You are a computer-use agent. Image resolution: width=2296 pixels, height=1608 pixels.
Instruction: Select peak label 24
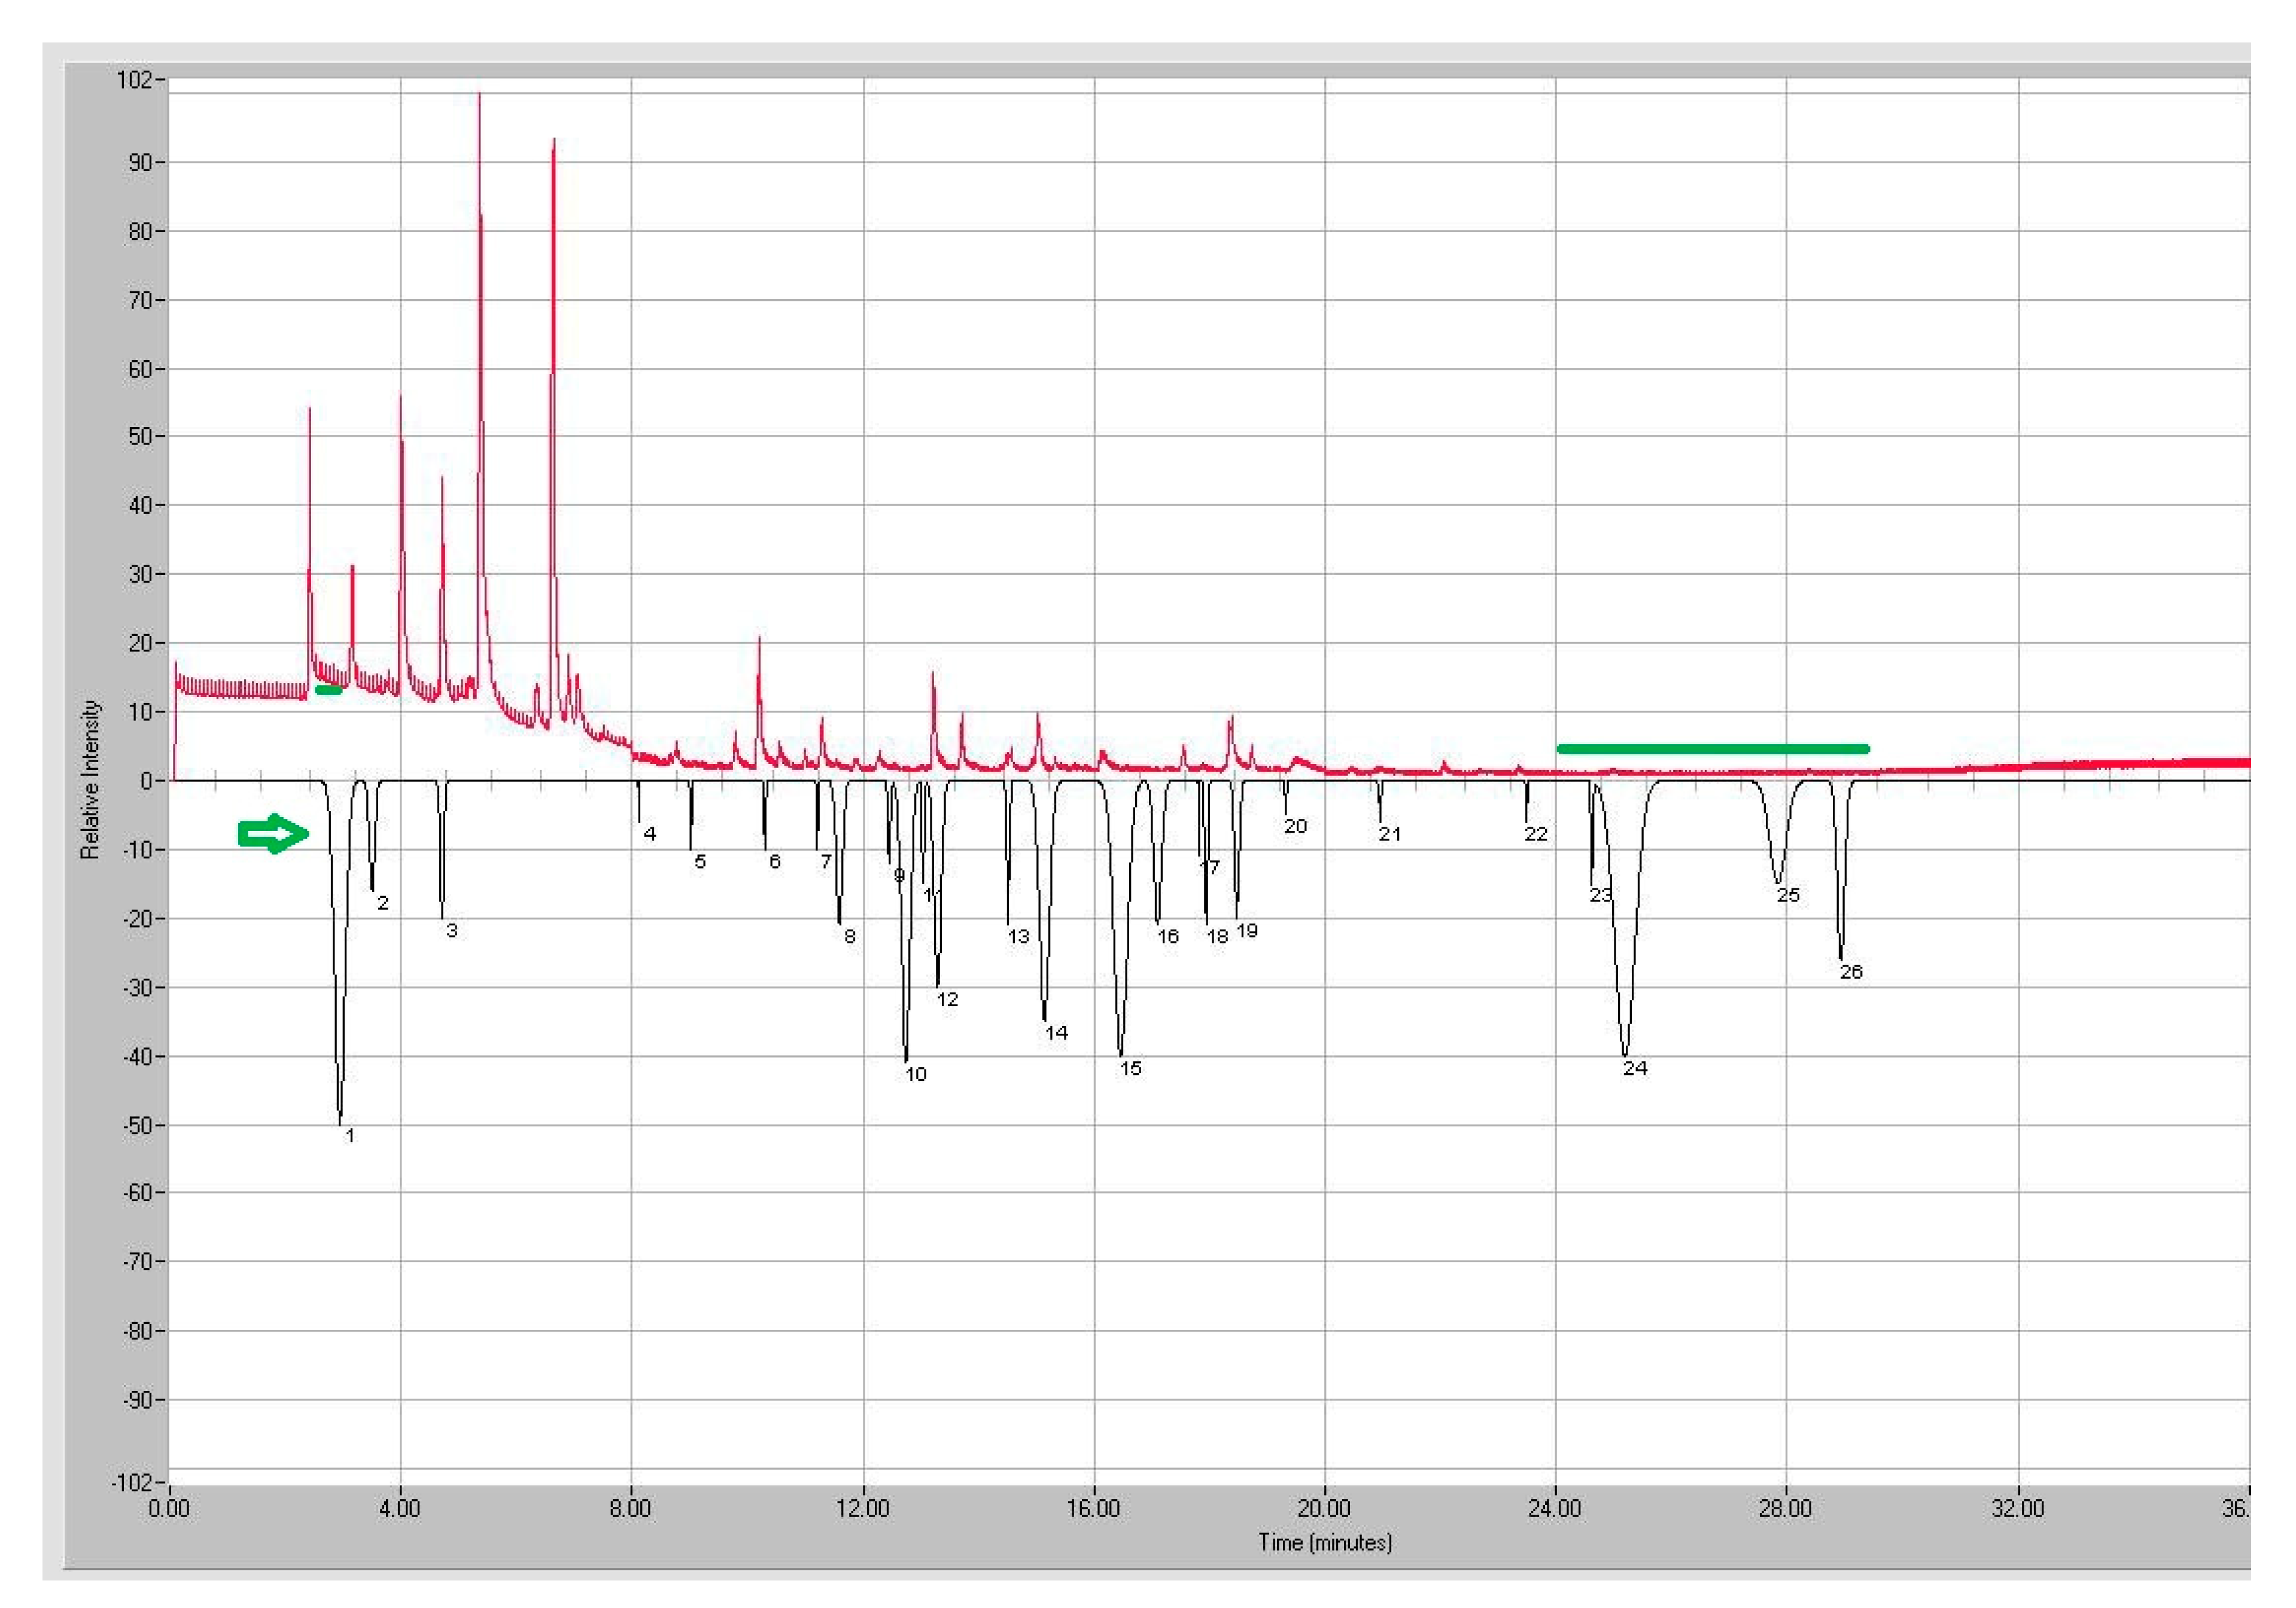(1635, 1068)
